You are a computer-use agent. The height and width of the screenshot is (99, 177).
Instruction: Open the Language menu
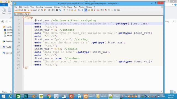[48, 7]
